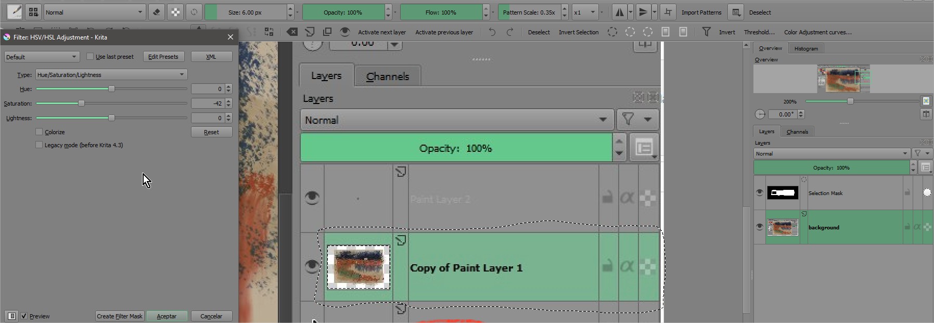Reset the HSV adjustment values
Viewport: 934px width, 323px height.
[211, 132]
